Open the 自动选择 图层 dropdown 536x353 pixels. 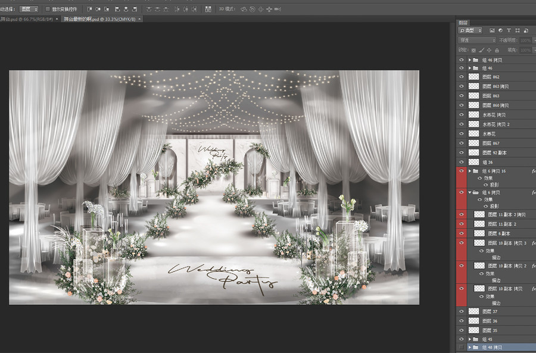[29, 9]
